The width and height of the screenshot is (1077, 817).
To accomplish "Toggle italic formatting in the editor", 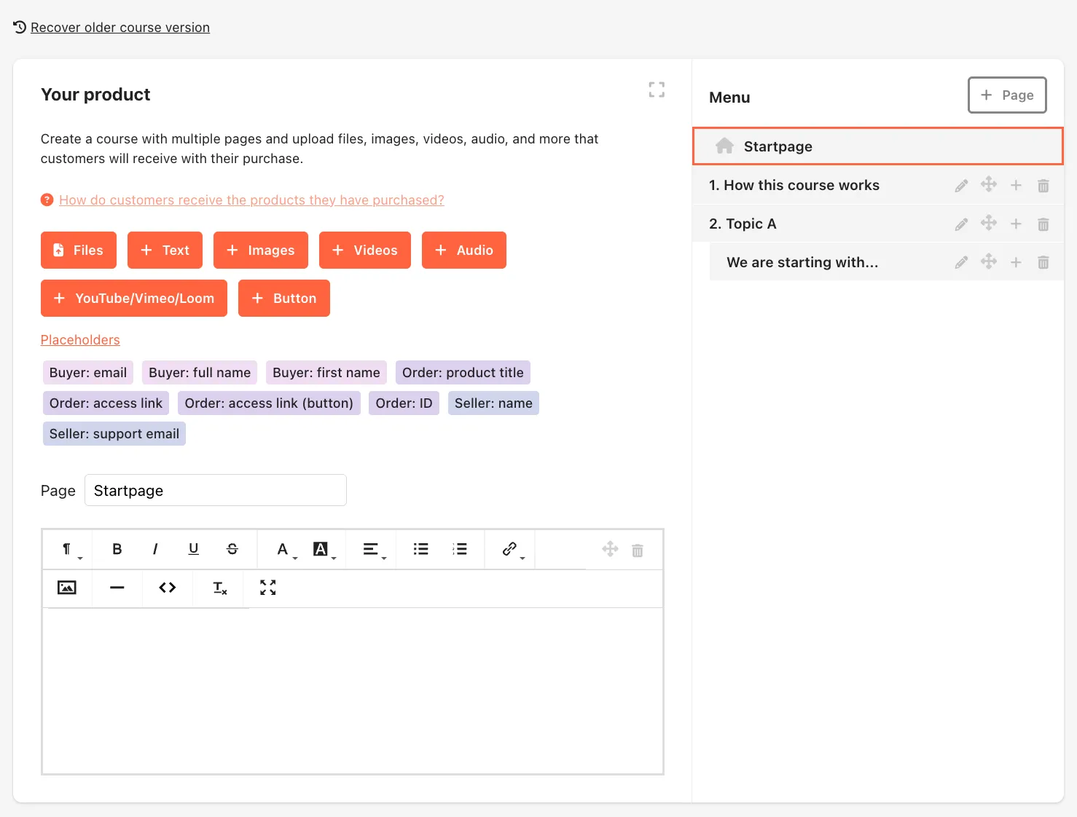I will [x=155, y=549].
